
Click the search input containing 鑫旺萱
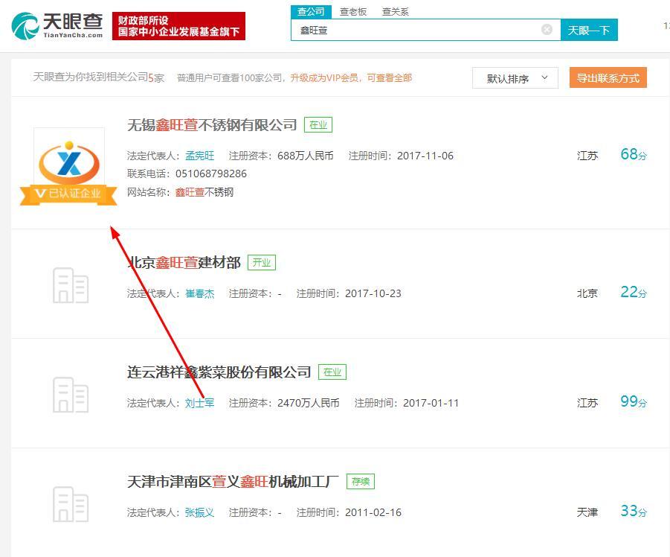(x=425, y=30)
